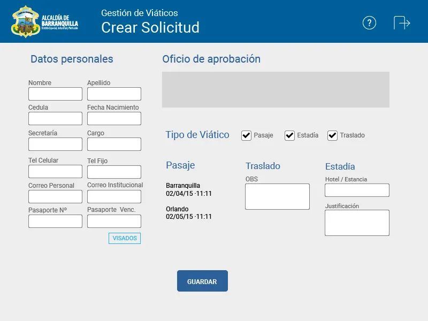This screenshot has width=428, height=321.
Task: Click the Gestión de Viáticos heading
Action: 140,13
